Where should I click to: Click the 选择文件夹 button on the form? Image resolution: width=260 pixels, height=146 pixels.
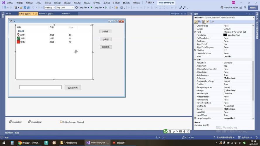click(x=73, y=88)
